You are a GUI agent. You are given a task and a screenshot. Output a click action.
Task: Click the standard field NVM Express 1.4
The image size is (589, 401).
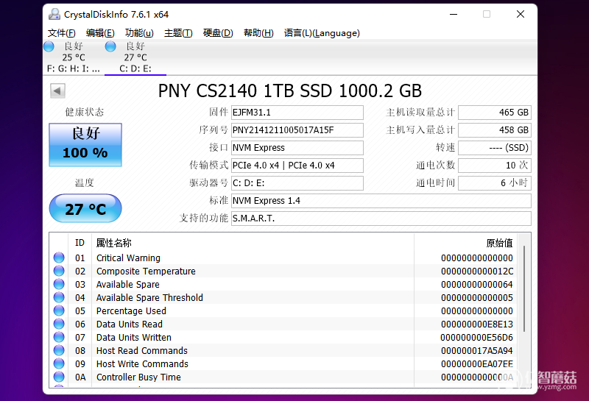(381, 200)
